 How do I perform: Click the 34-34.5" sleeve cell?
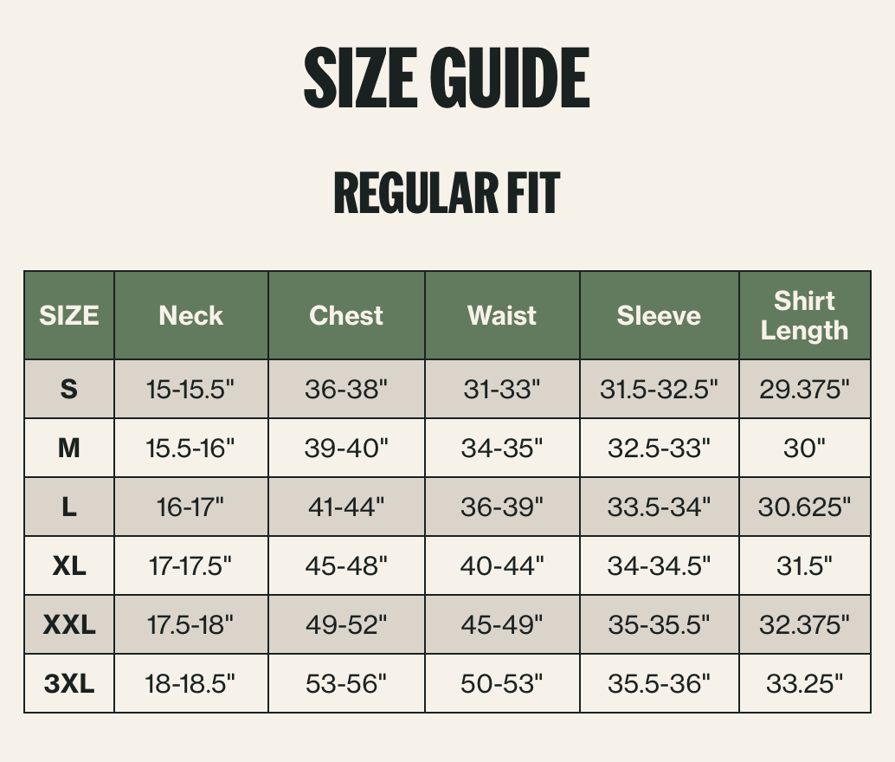click(660, 565)
